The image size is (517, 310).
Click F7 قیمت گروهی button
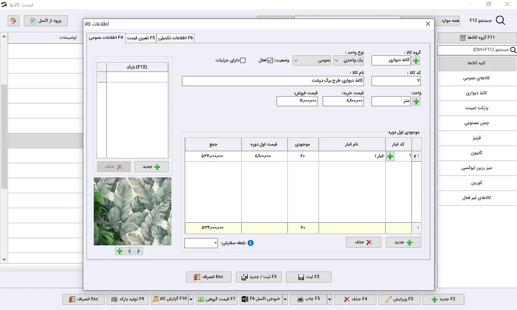(217, 299)
